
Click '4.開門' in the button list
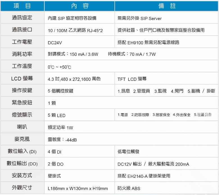pos(177,91)
